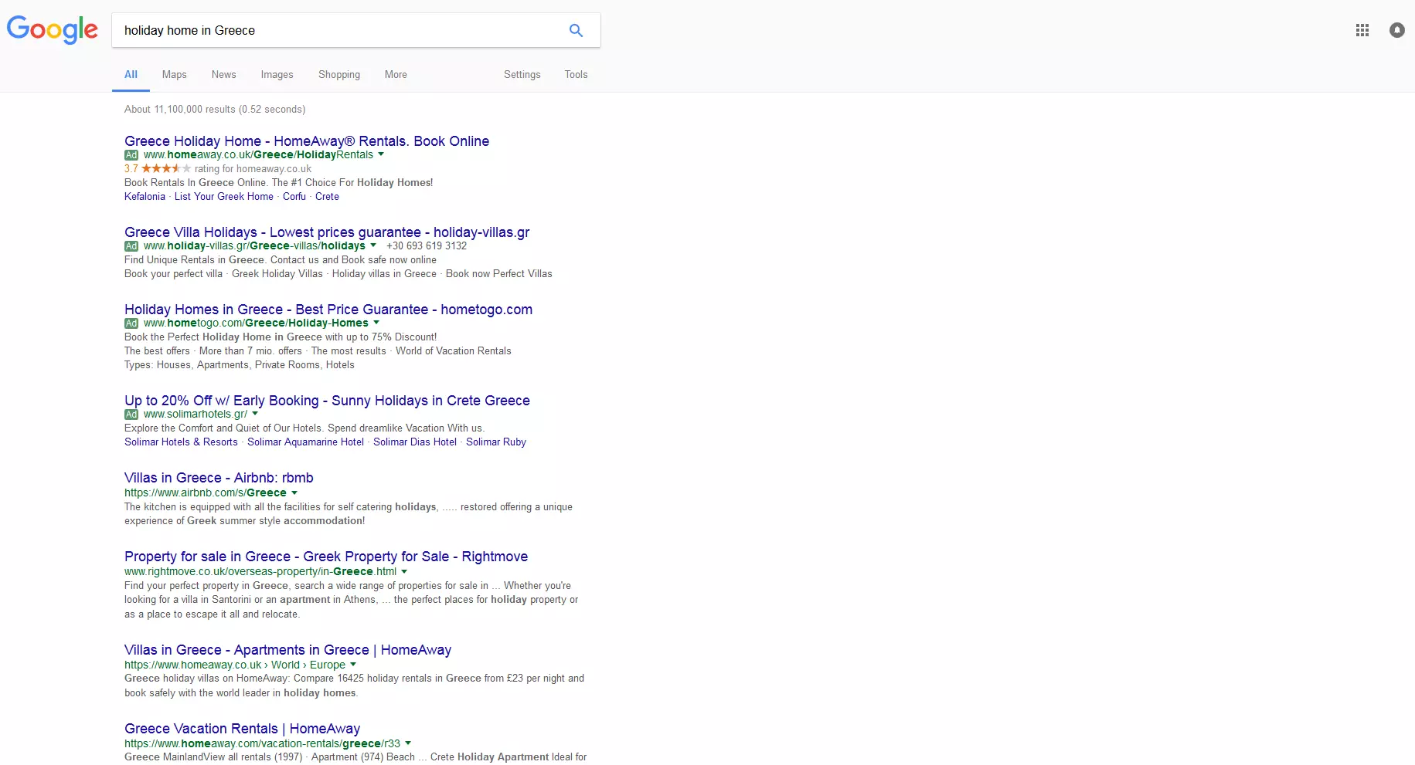
Task: Switch to the News tab
Action: 224,74
